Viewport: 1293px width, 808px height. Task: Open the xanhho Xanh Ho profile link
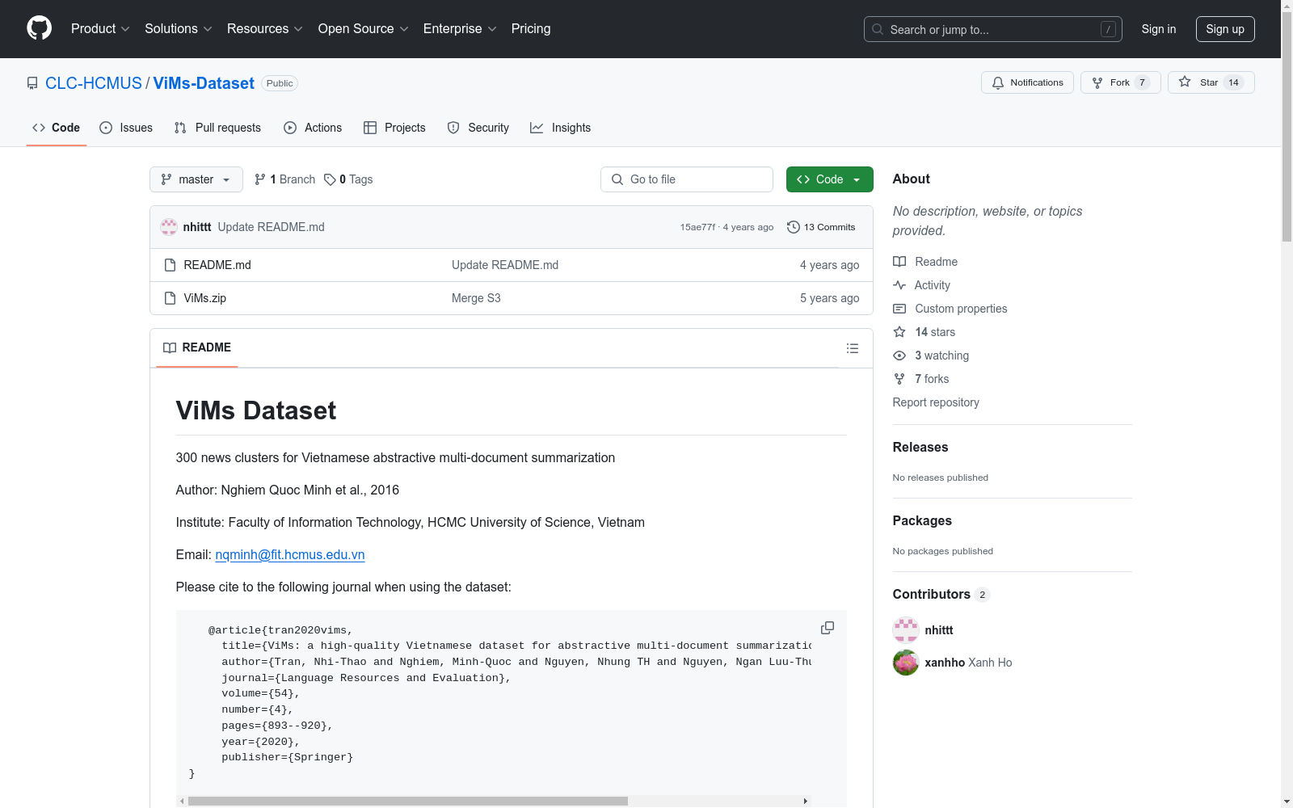[968, 663]
